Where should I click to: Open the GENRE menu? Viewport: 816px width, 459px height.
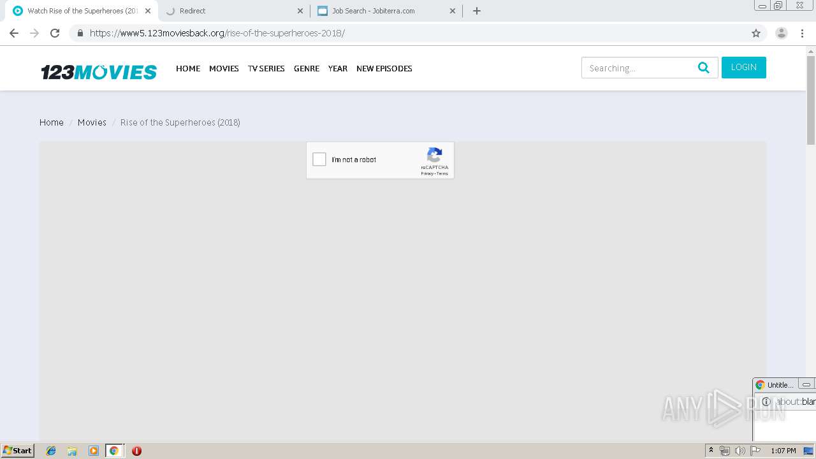point(307,68)
